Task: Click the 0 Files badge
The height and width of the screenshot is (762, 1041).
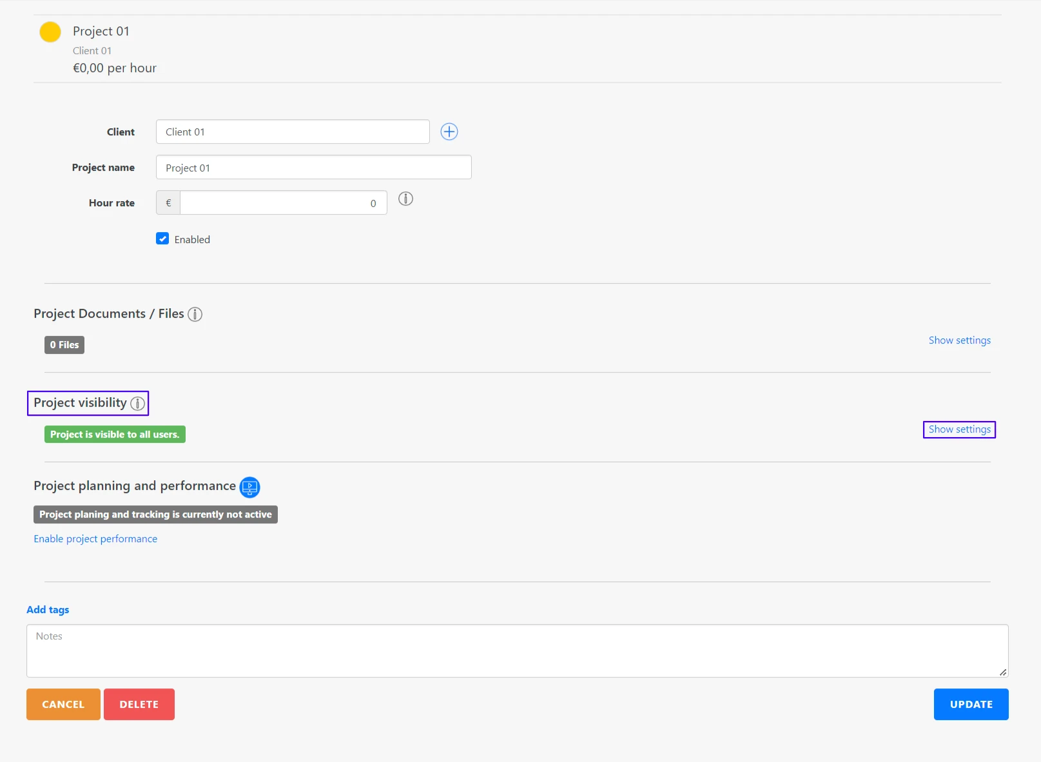Action: (64, 344)
